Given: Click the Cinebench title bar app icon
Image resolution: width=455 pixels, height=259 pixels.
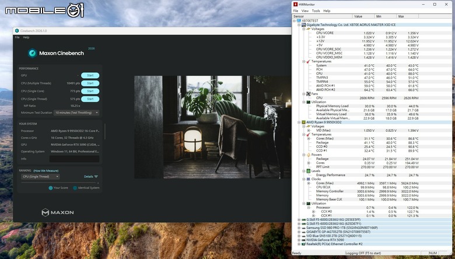Looking at the screenshot, I should (17, 31).
